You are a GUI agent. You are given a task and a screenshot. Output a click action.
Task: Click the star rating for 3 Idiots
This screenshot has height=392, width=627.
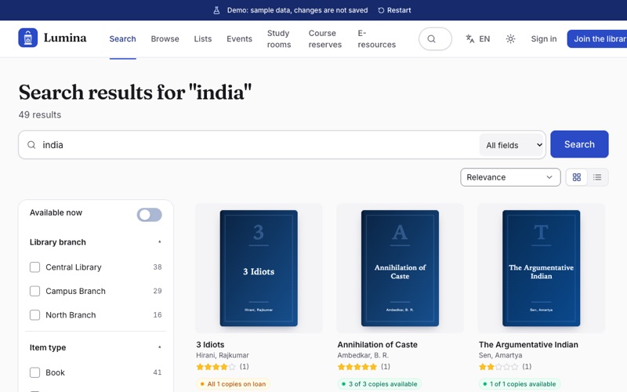[216, 366]
